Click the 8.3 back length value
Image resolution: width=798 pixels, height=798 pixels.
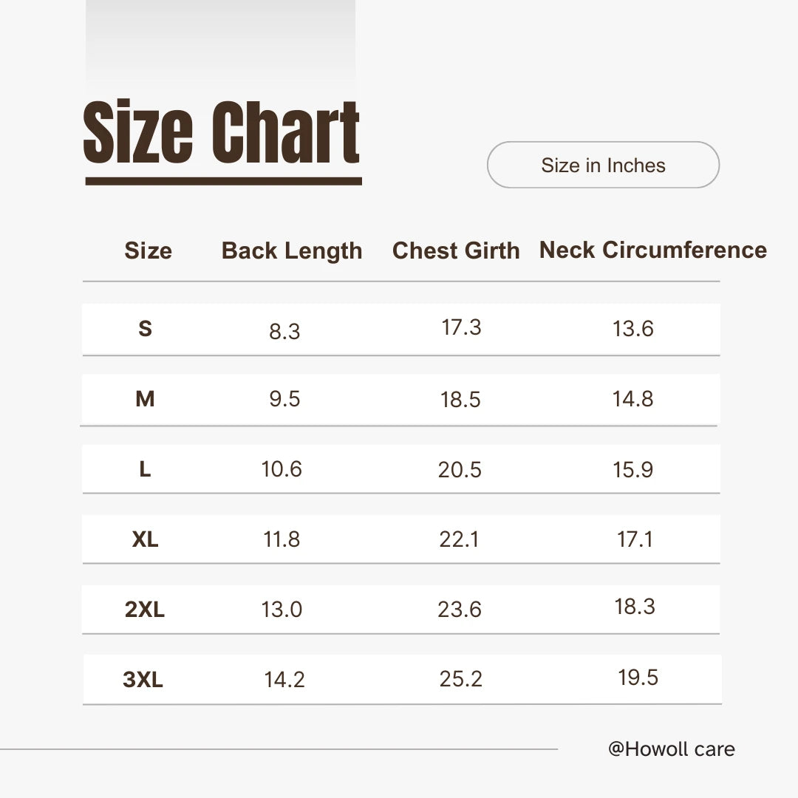coord(284,332)
